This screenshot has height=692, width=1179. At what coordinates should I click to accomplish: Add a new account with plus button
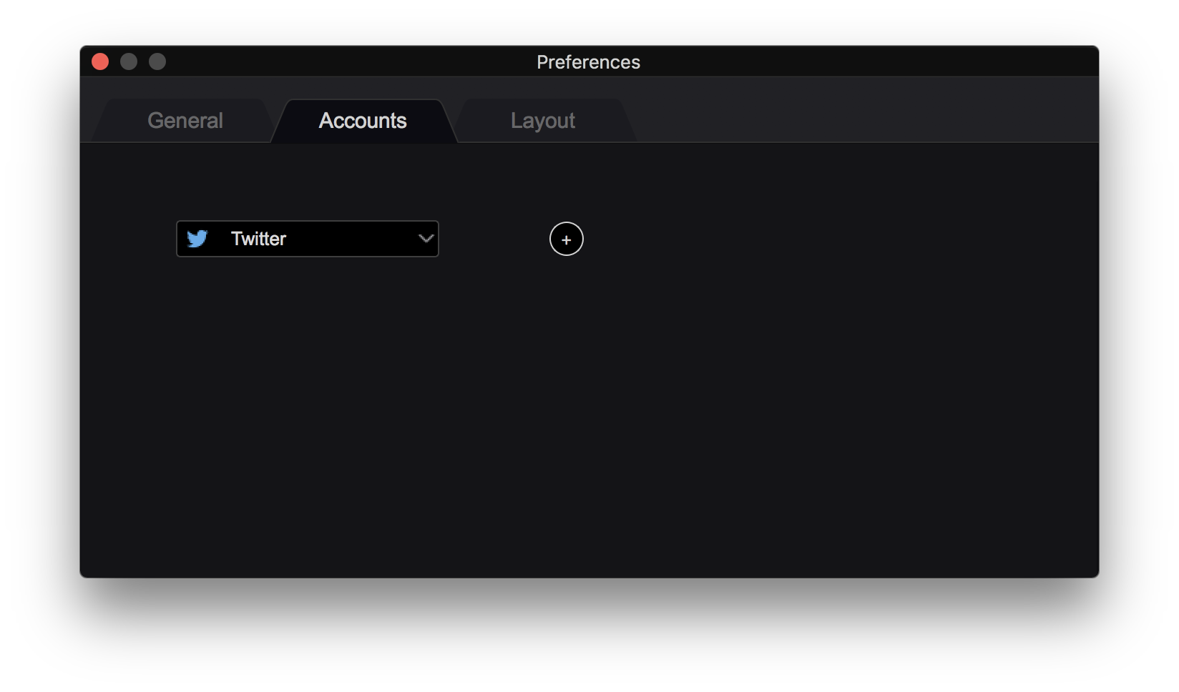[x=566, y=239]
